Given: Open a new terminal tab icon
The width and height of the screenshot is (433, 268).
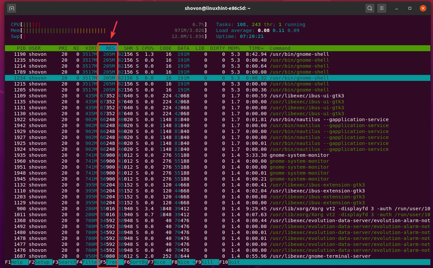Looking at the screenshot, I should tap(12, 8).
